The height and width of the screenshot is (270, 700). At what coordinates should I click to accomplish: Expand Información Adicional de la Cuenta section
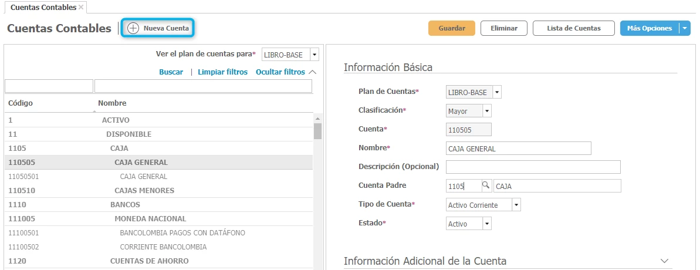[x=664, y=261]
